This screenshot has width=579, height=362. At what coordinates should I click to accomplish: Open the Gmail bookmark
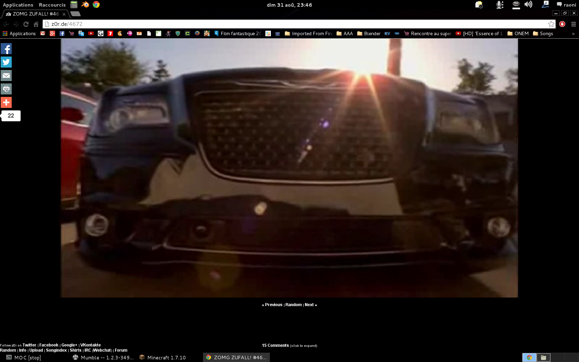[43, 33]
